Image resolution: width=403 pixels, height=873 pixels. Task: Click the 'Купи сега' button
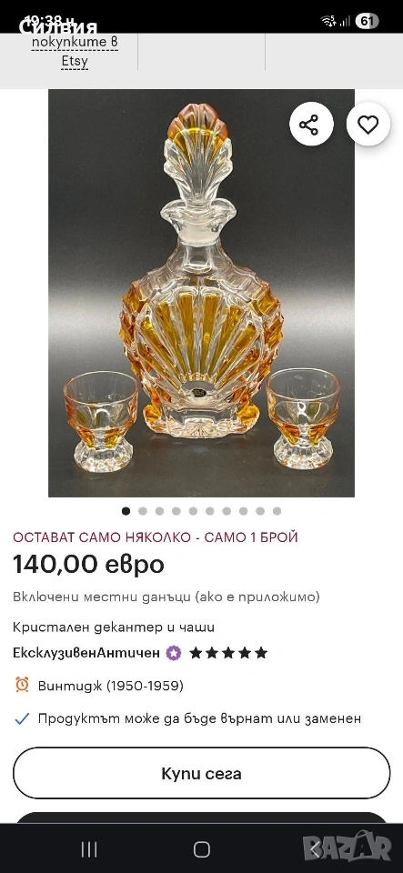[202, 773]
